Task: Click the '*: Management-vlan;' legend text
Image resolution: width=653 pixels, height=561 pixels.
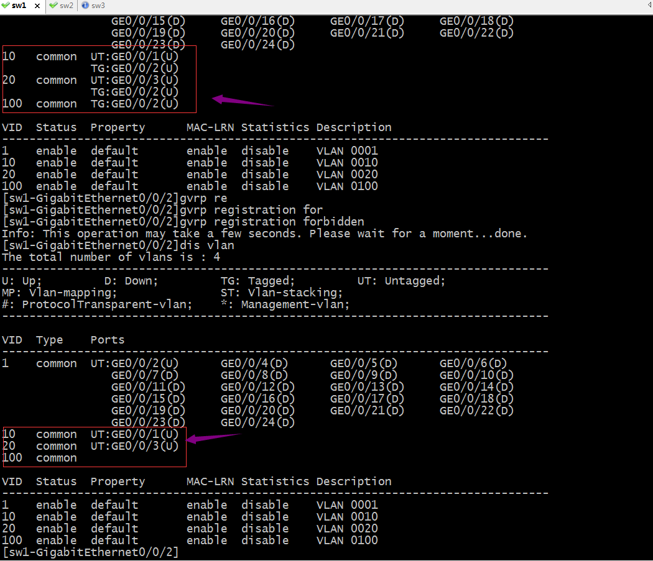Action: point(285,304)
